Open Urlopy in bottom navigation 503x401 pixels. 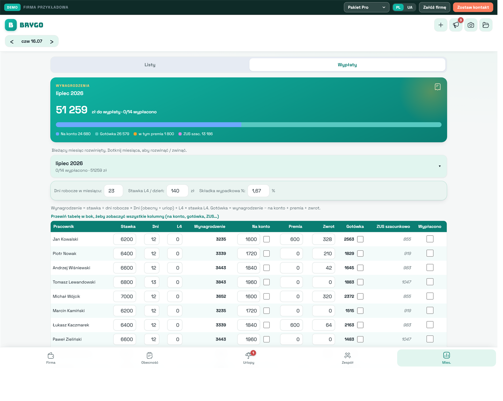[249, 358]
